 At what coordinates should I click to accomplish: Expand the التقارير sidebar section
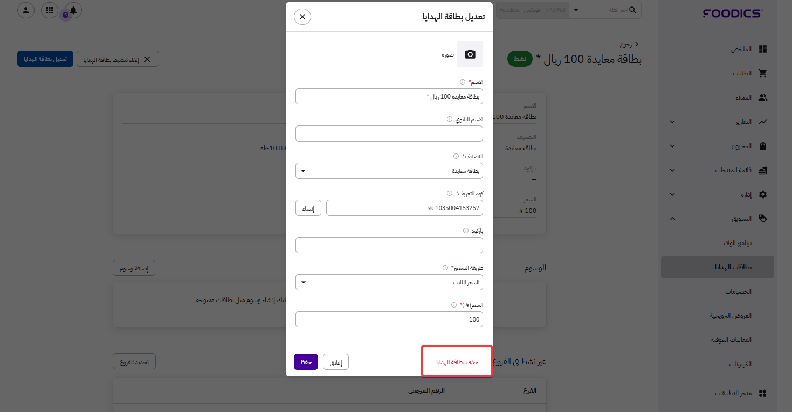672,122
